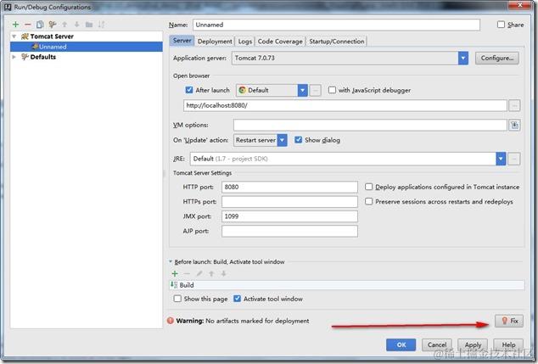This screenshot has height=364, width=538.
Task: Open the Startup/Connection tab
Action: coord(337,42)
